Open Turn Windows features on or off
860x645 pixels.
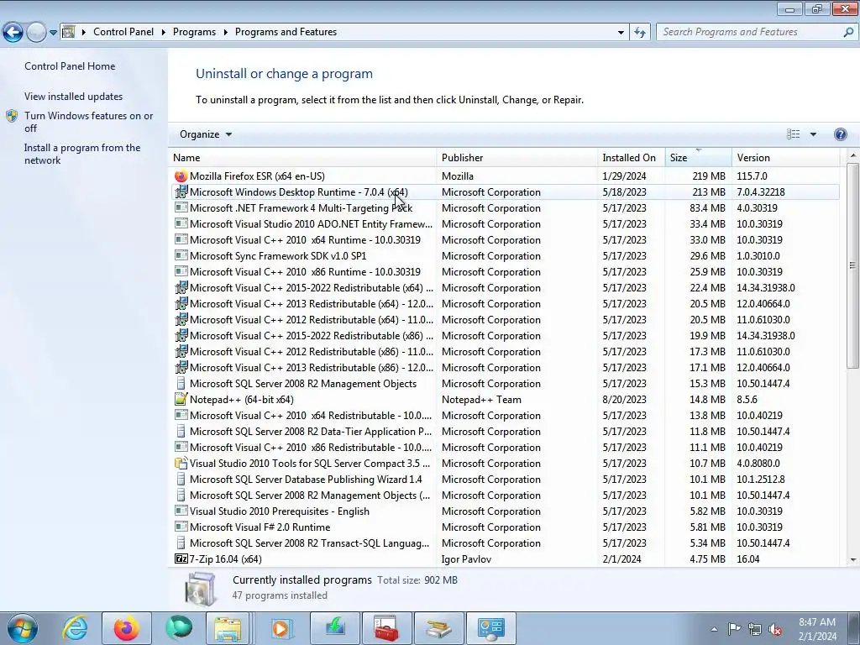coord(89,122)
